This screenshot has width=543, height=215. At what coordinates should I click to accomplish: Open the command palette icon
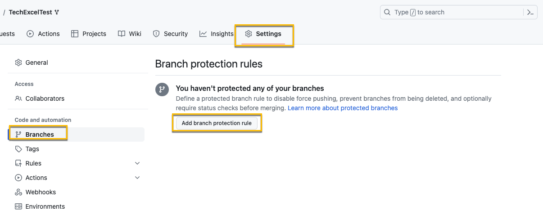pos(530,12)
